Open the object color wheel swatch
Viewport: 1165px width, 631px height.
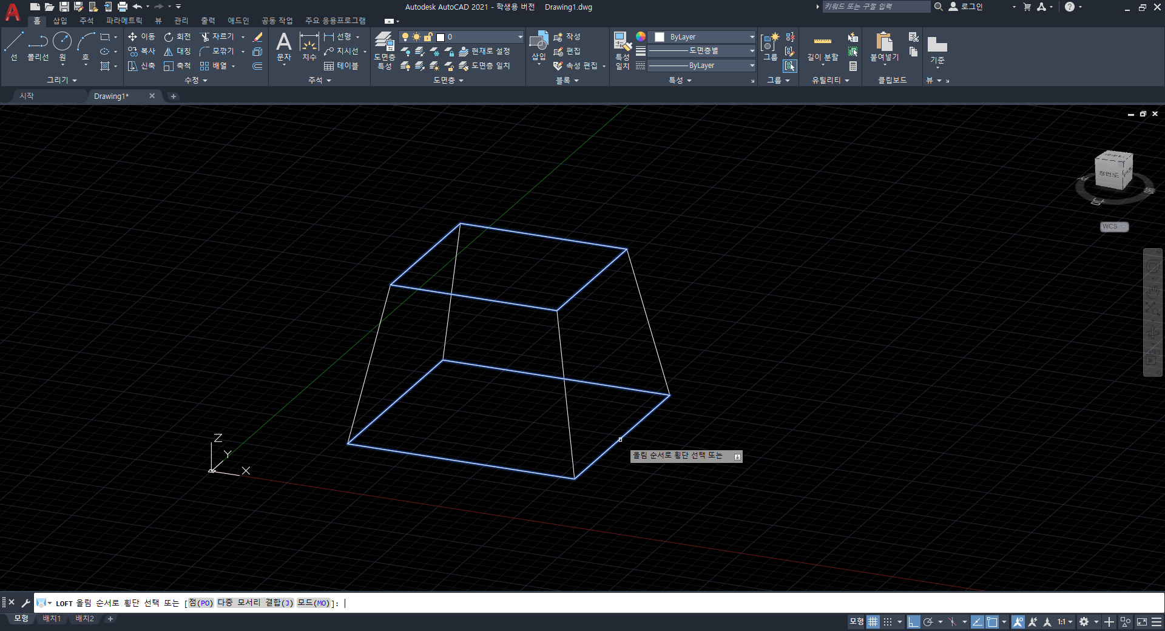tap(640, 36)
